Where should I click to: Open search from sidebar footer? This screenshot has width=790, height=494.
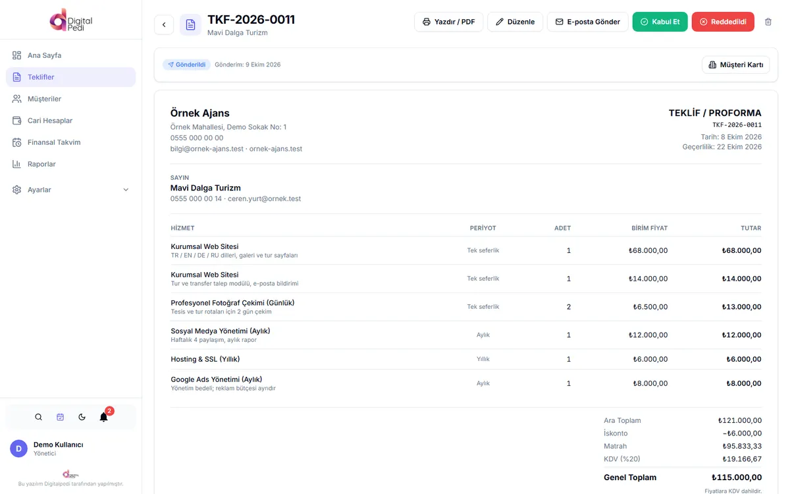(x=38, y=417)
